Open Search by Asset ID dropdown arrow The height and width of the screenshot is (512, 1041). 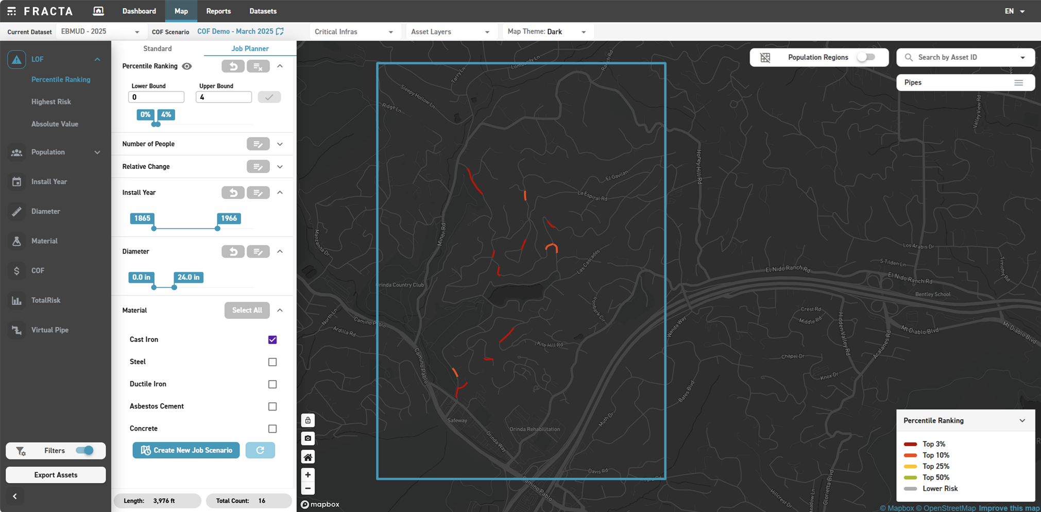pos(1022,58)
